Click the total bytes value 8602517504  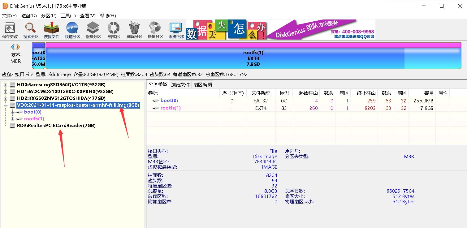point(400,191)
